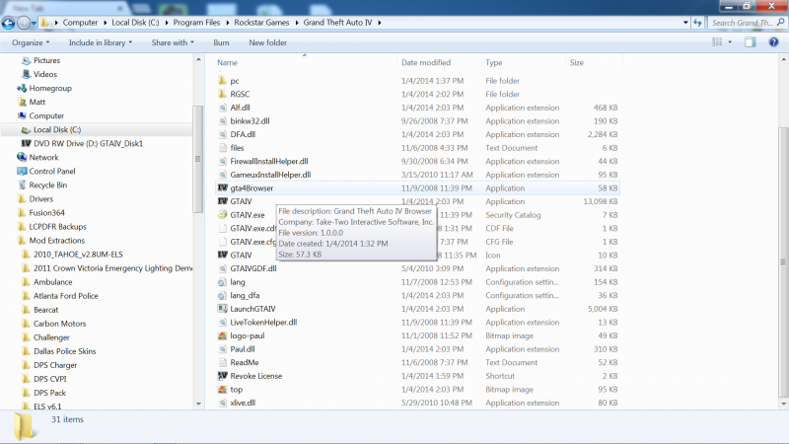The width and height of the screenshot is (789, 444).
Task: Select the xlive.dll file icon
Action: click(x=223, y=403)
